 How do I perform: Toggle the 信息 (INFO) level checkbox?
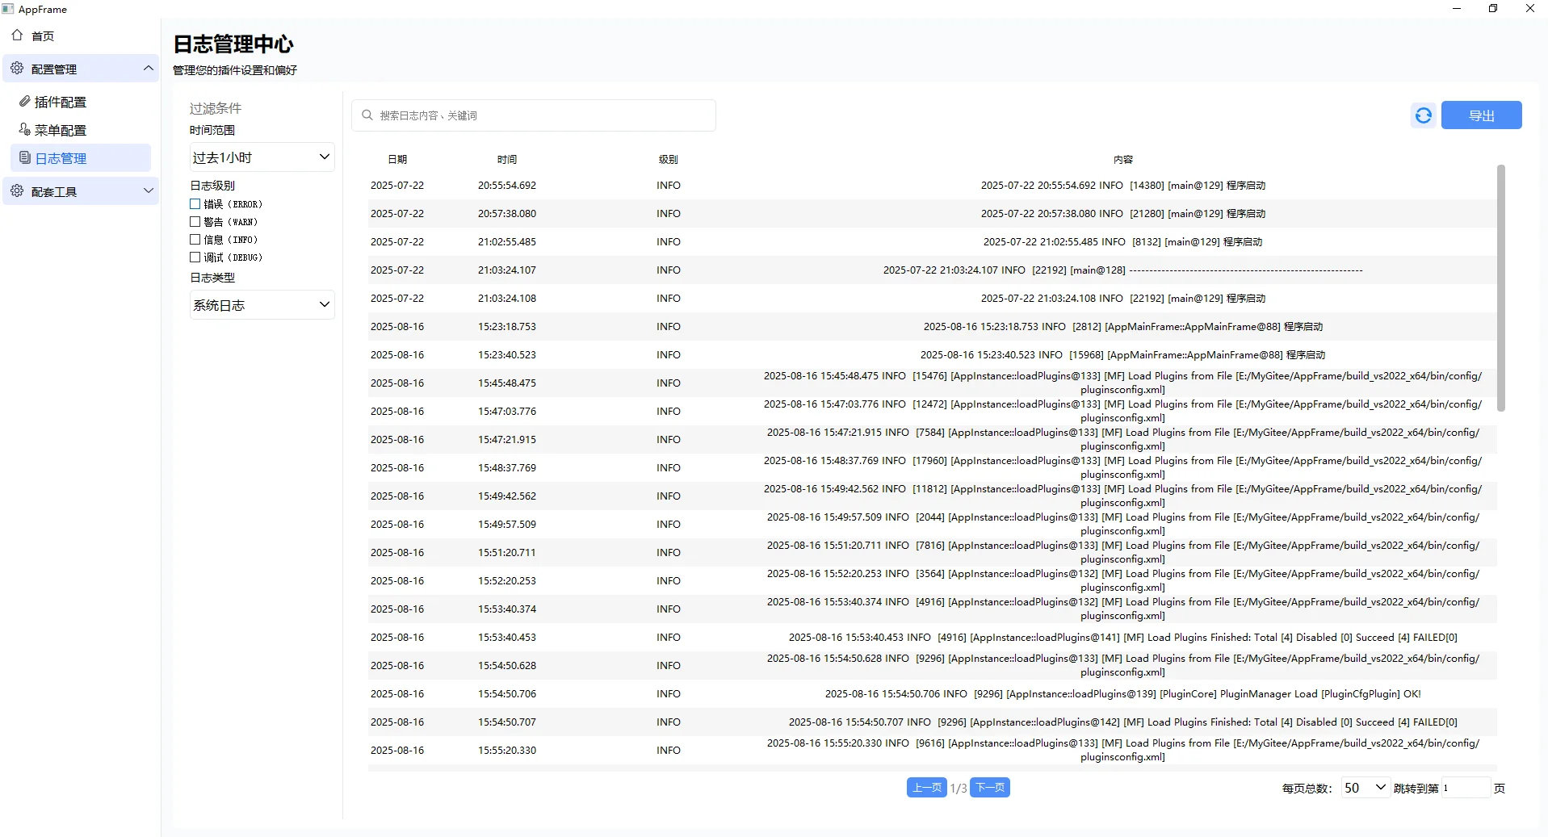(x=195, y=240)
